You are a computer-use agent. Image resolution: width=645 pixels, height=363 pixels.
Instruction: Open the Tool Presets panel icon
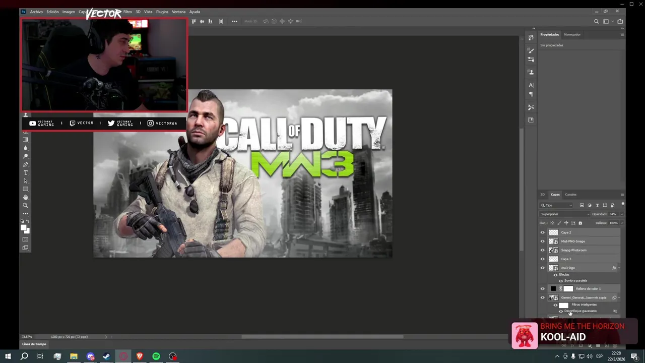531,107
